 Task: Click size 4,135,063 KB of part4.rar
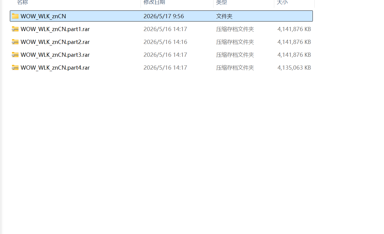pos(294,68)
